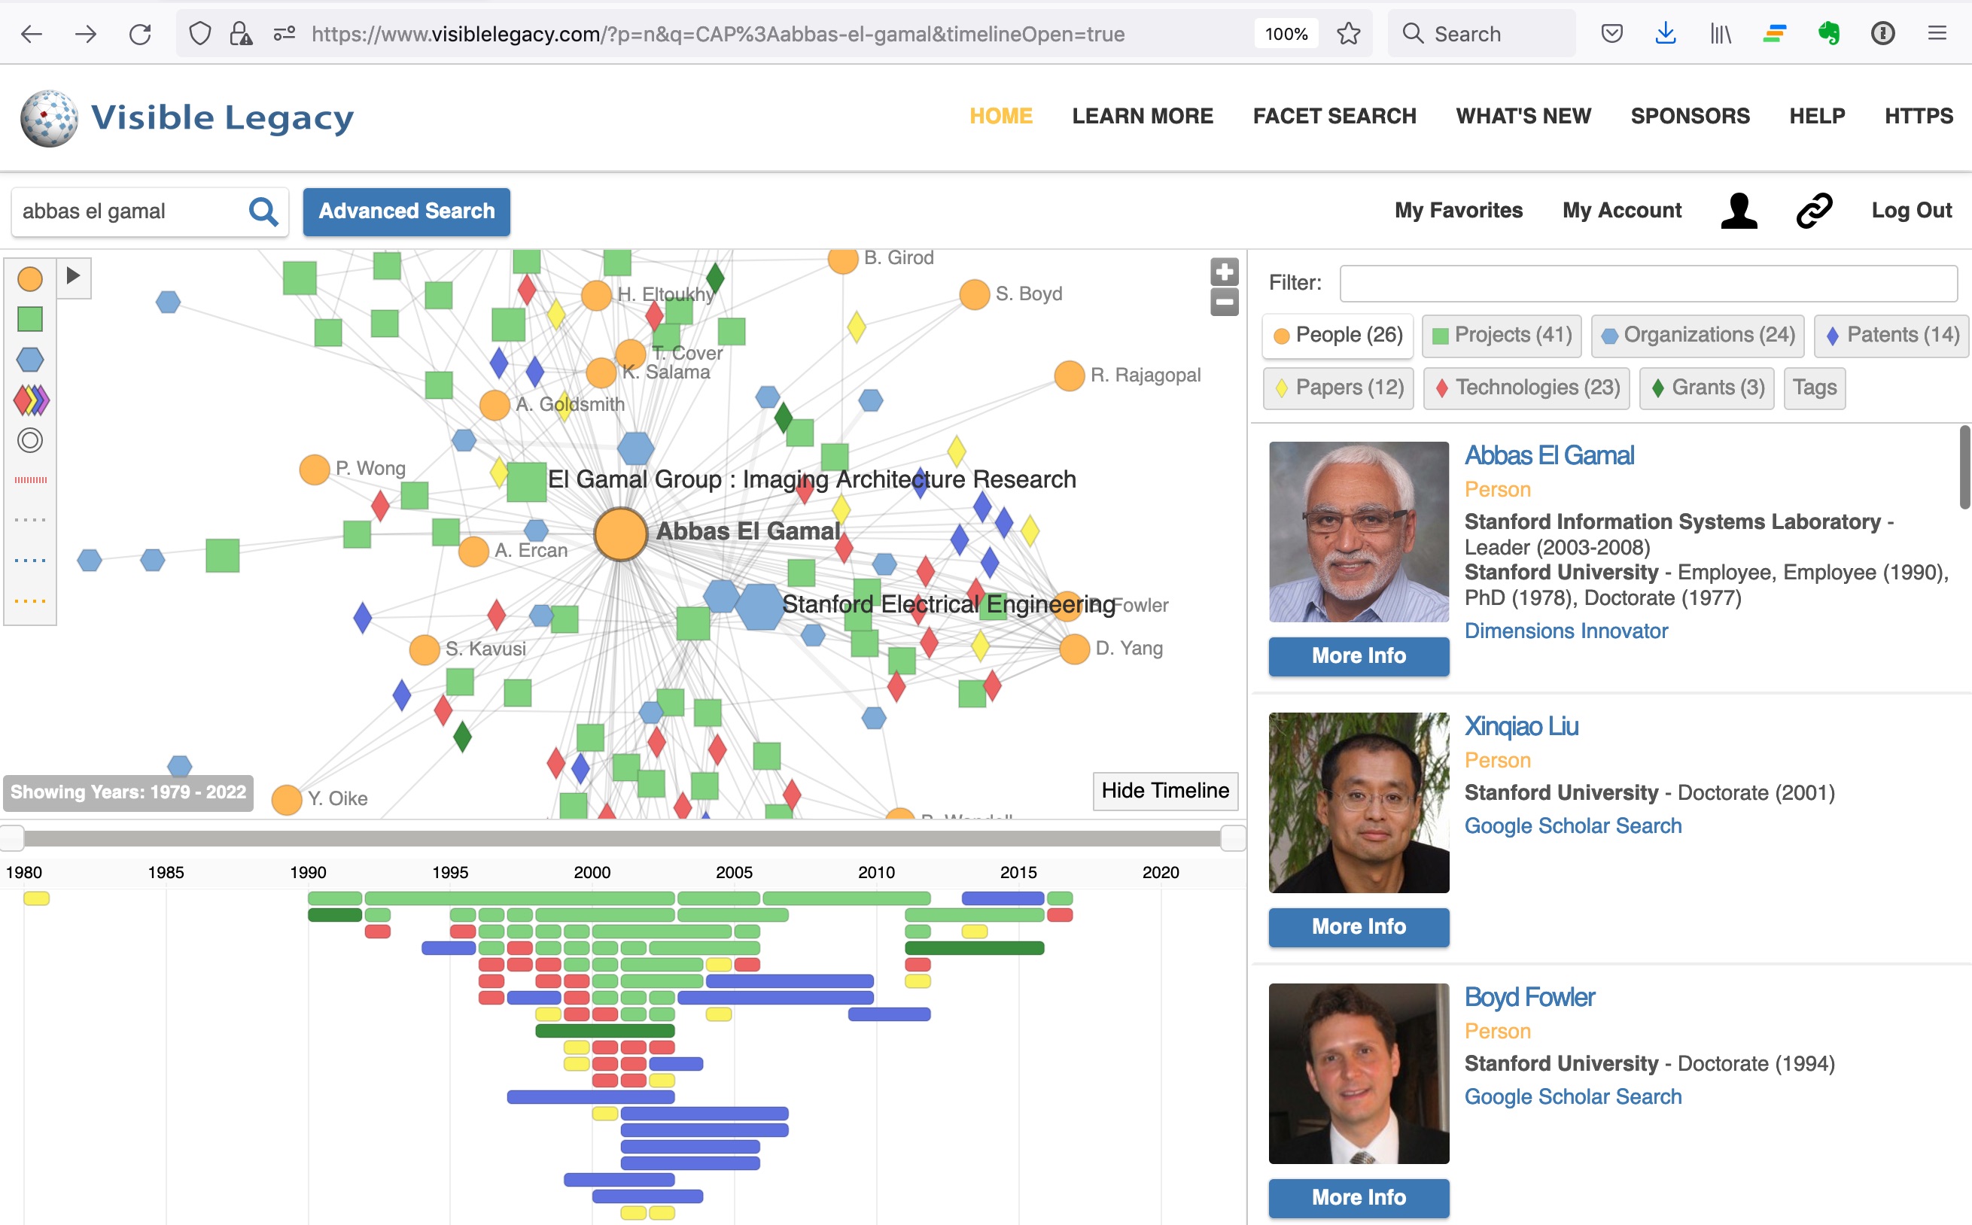This screenshot has height=1225, width=1972.
Task: Toggle the green projects square legend icon
Action: (x=30, y=319)
